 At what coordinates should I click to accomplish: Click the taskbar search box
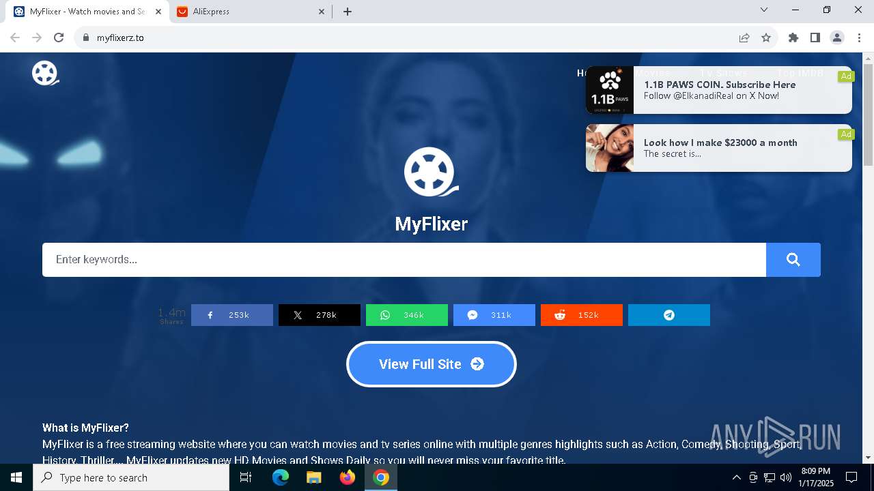coord(131,477)
